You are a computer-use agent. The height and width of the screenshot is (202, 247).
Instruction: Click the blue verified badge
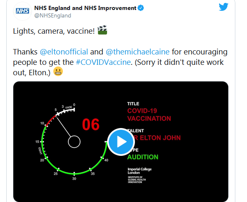click(141, 8)
